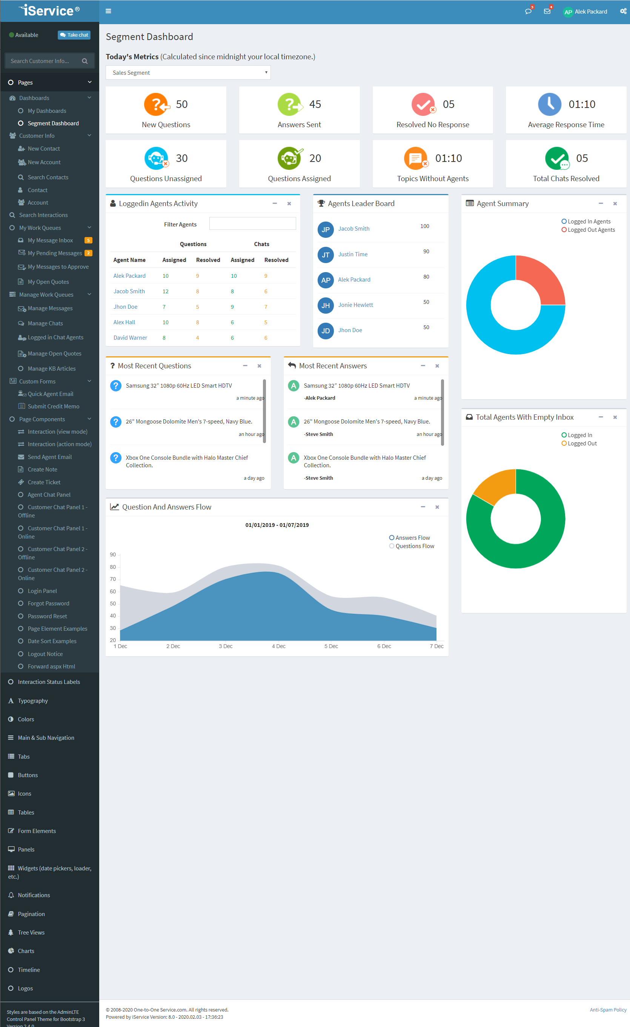Open My Message Inbox

tap(50, 240)
